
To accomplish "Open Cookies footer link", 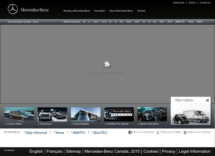I will click(151, 151).
